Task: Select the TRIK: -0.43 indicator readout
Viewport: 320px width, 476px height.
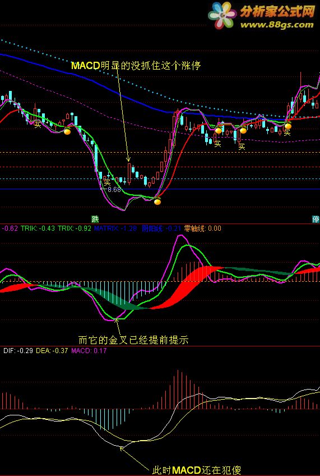Action: [x=38, y=228]
